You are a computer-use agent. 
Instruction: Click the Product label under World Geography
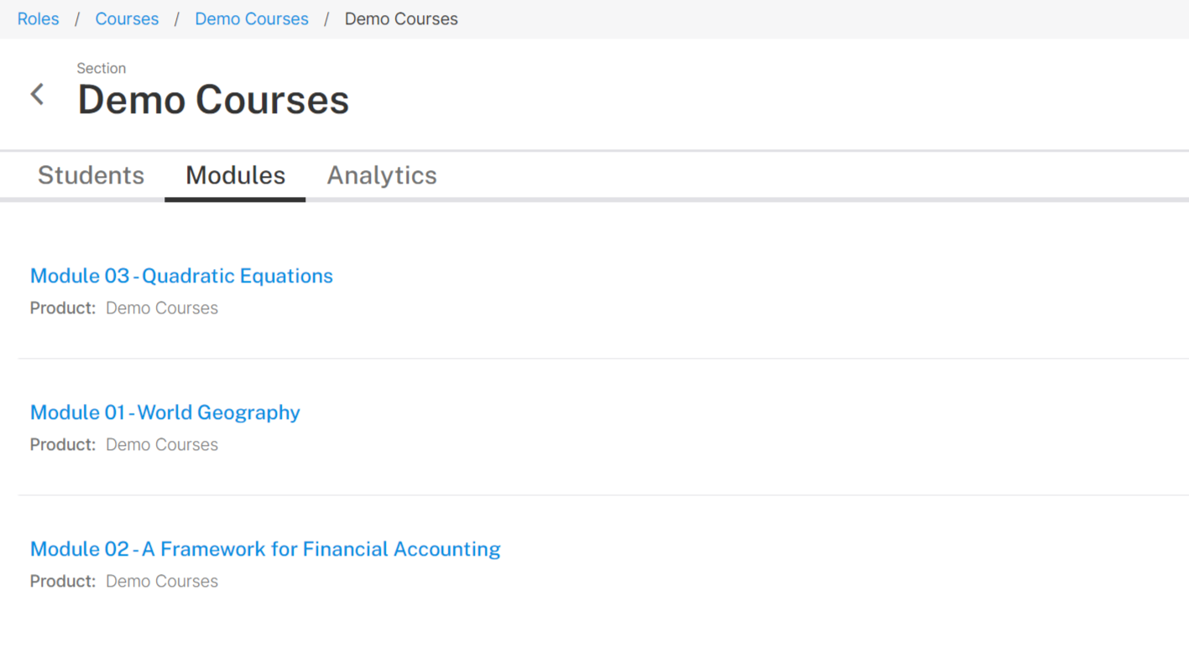[63, 444]
